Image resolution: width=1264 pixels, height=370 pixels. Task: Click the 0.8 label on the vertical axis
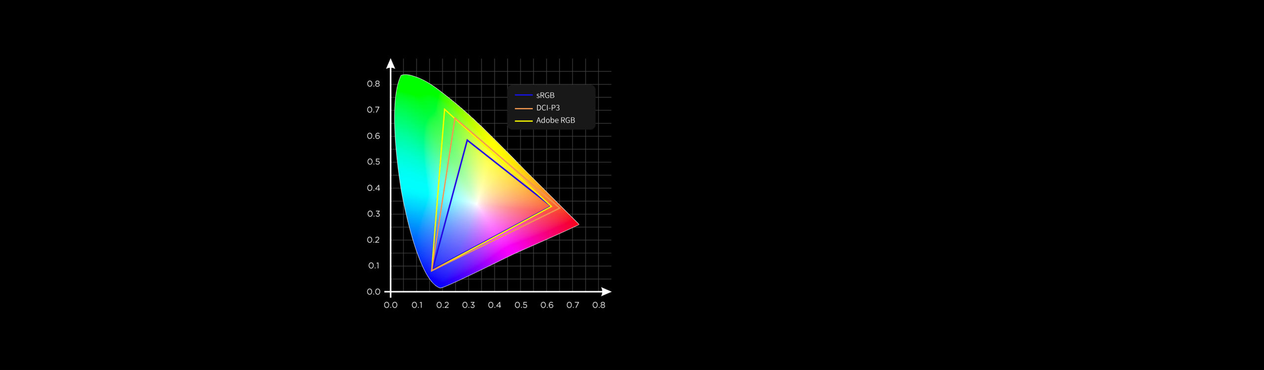[373, 84]
